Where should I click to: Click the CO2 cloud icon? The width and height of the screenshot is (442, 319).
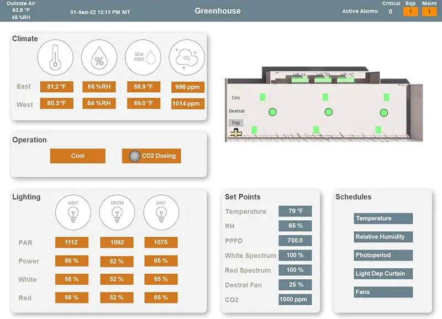[186, 57]
